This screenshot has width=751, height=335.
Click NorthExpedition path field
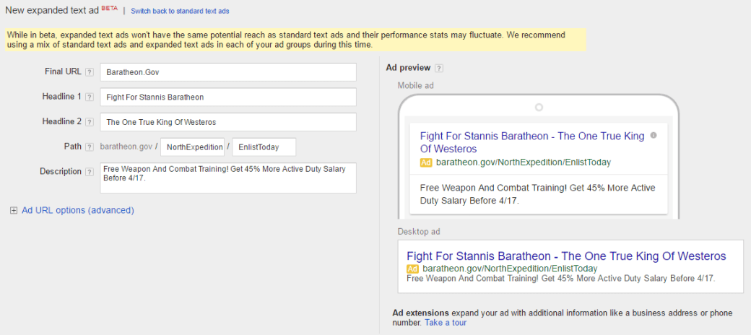(x=193, y=147)
